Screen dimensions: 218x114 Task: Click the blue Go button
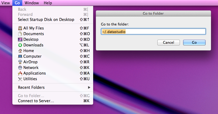coord(194,42)
